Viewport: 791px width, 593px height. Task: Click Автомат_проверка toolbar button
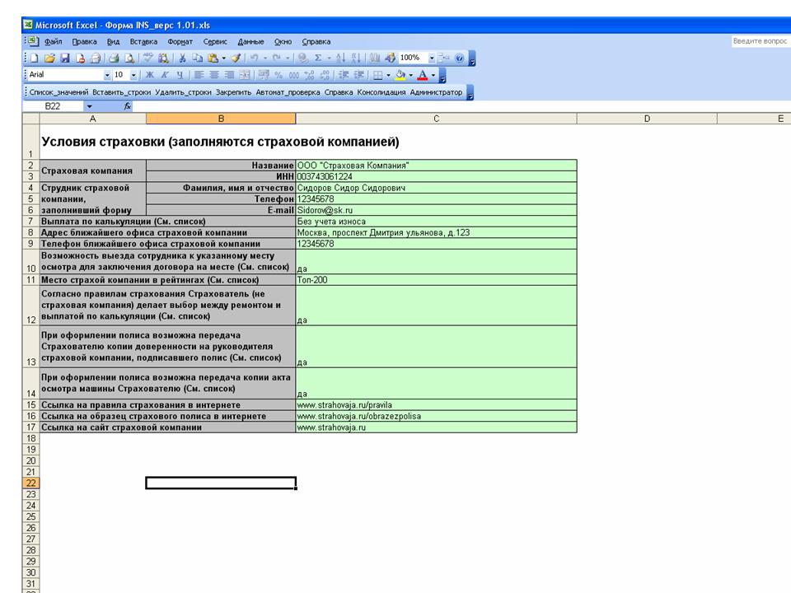288,92
